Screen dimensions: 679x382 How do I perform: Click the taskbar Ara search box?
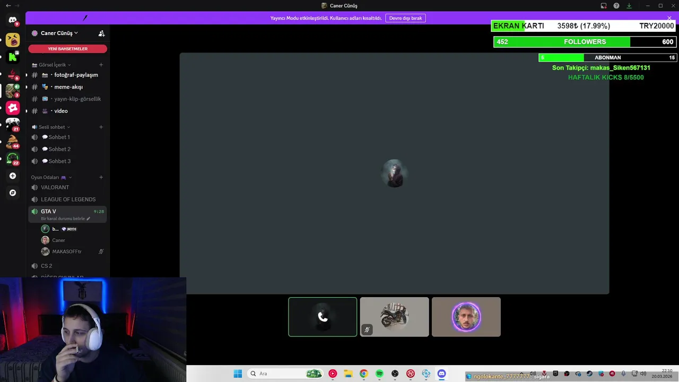(x=285, y=374)
